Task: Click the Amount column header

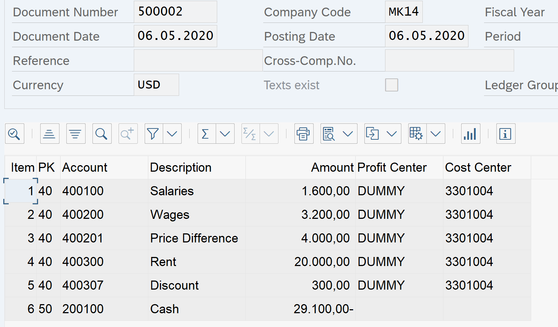Action: pyautogui.click(x=332, y=167)
